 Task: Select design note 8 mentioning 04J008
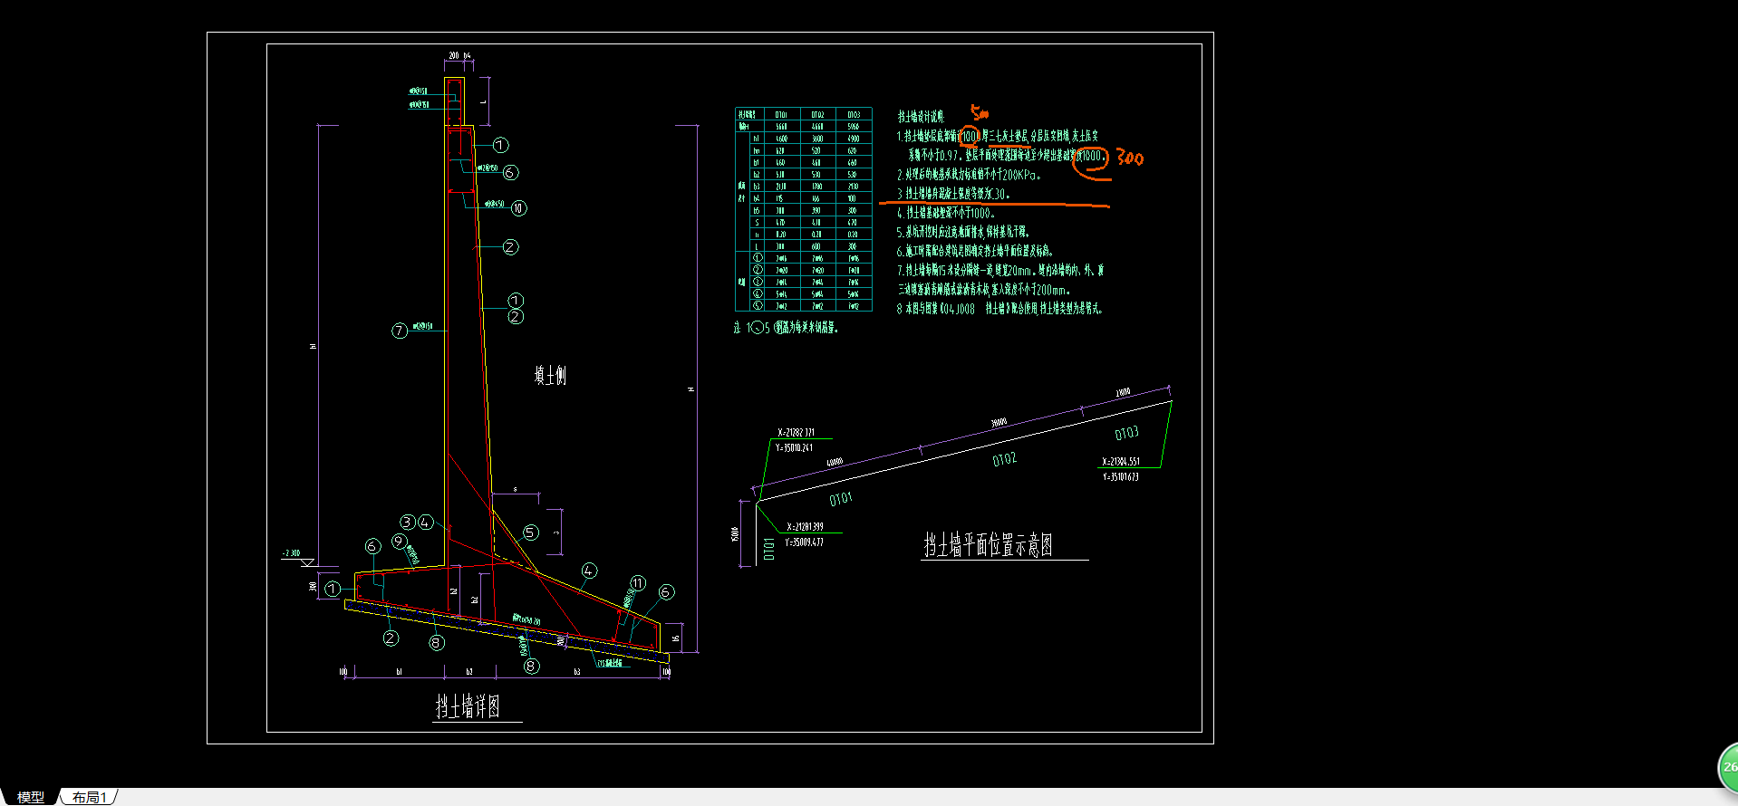(999, 309)
